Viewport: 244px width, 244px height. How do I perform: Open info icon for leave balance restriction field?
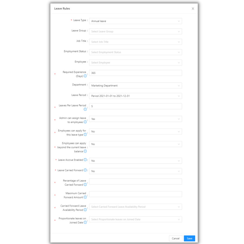click(x=85, y=151)
